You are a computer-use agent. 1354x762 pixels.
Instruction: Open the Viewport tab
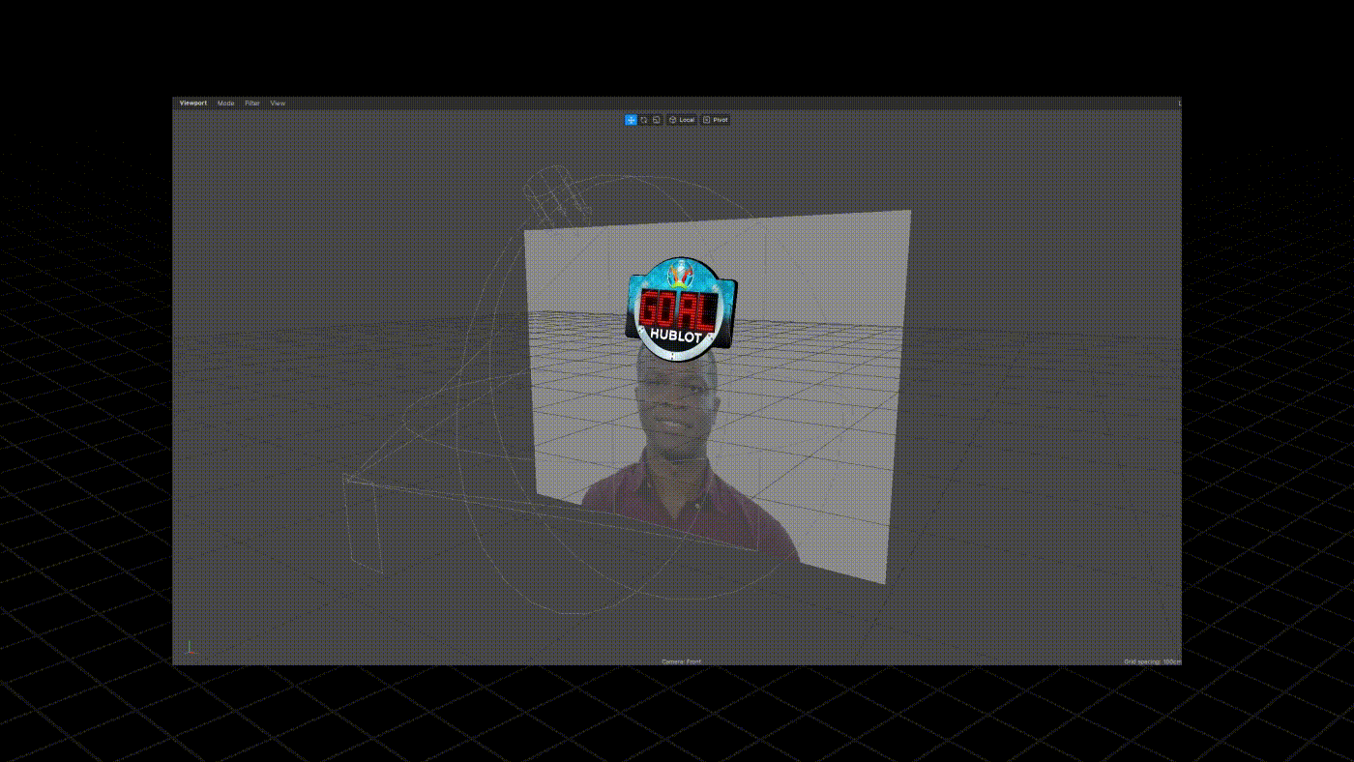pos(192,103)
